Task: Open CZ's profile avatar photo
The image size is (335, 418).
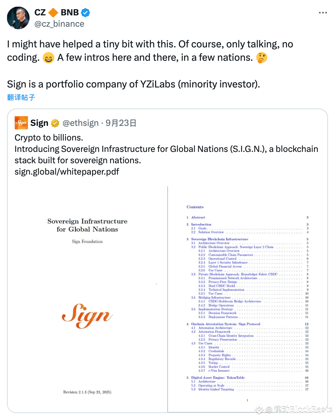Action: [18, 18]
